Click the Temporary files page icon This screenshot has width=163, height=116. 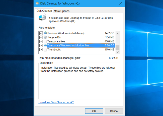coord(45,41)
